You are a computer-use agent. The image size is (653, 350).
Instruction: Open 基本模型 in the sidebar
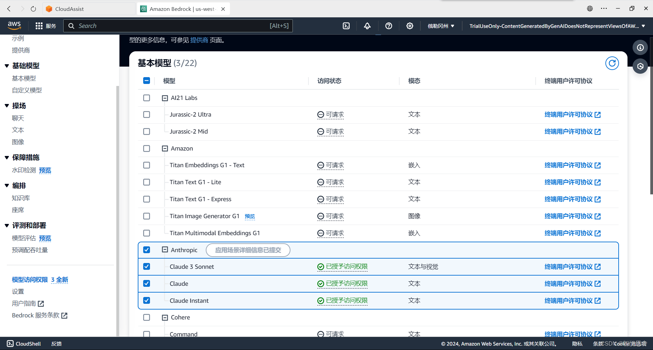[24, 78]
